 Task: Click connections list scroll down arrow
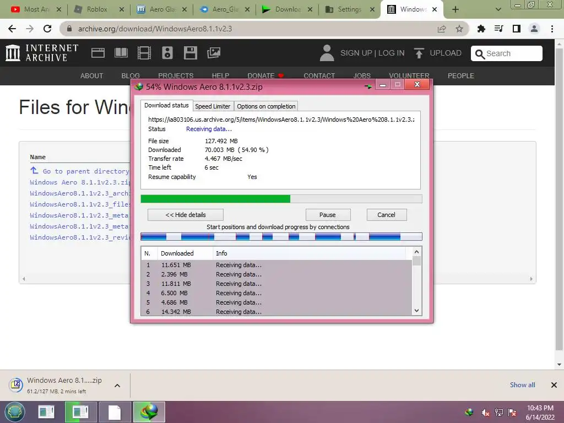point(416,311)
